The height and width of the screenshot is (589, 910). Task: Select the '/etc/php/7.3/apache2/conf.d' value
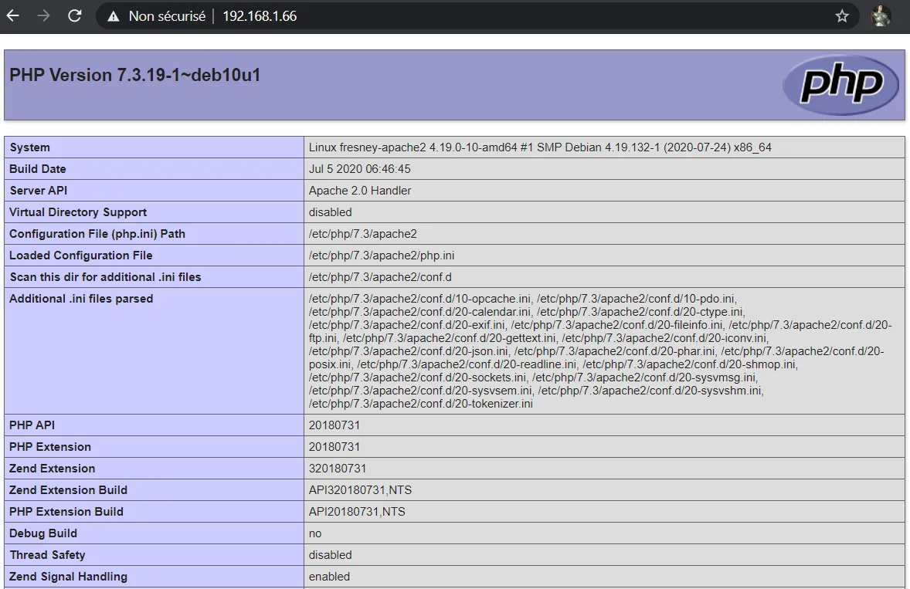pos(380,277)
